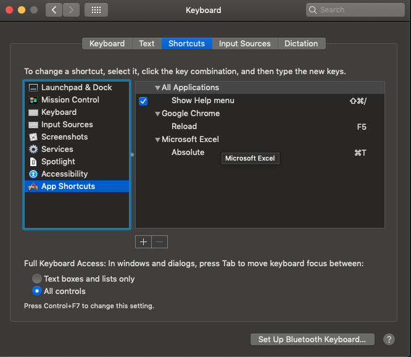411x357 pixels.
Task: Open Services gear icon category
Action: point(33,149)
